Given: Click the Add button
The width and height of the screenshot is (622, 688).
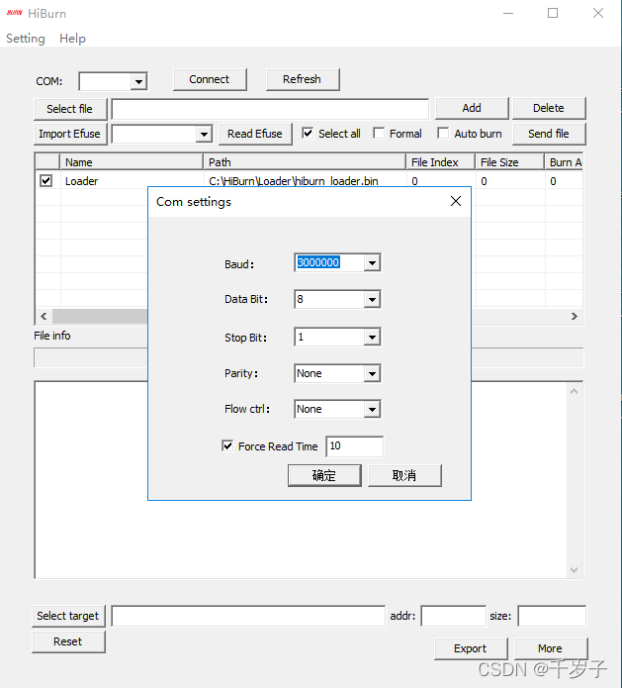Looking at the screenshot, I should tap(472, 108).
